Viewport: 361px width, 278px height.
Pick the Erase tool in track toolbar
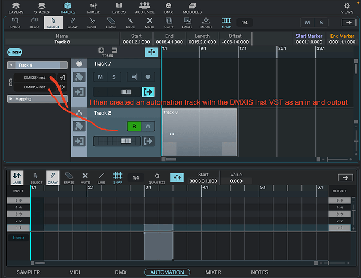(x=111, y=23)
